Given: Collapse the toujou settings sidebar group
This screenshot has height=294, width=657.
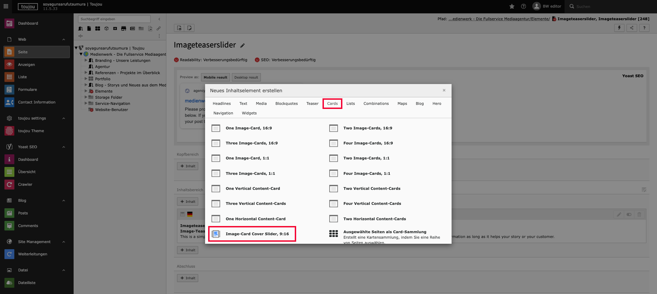Looking at the screenshot, I should point(64,118).
